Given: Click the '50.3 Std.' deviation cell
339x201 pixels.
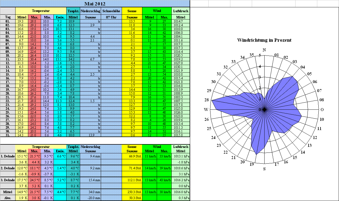Looking at the screenshot, I should pos(132,198).
